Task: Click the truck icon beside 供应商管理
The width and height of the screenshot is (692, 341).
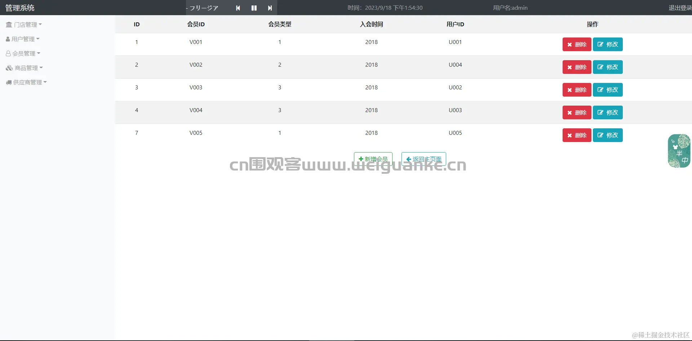Action: [9, 82]
